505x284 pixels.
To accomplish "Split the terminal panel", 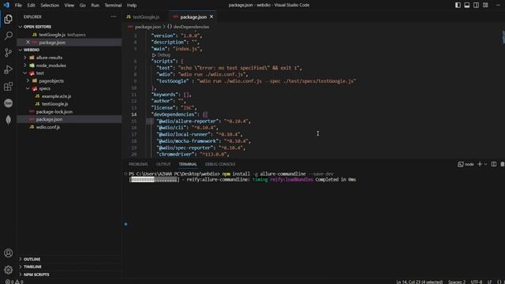I will [x=494, y=164].
